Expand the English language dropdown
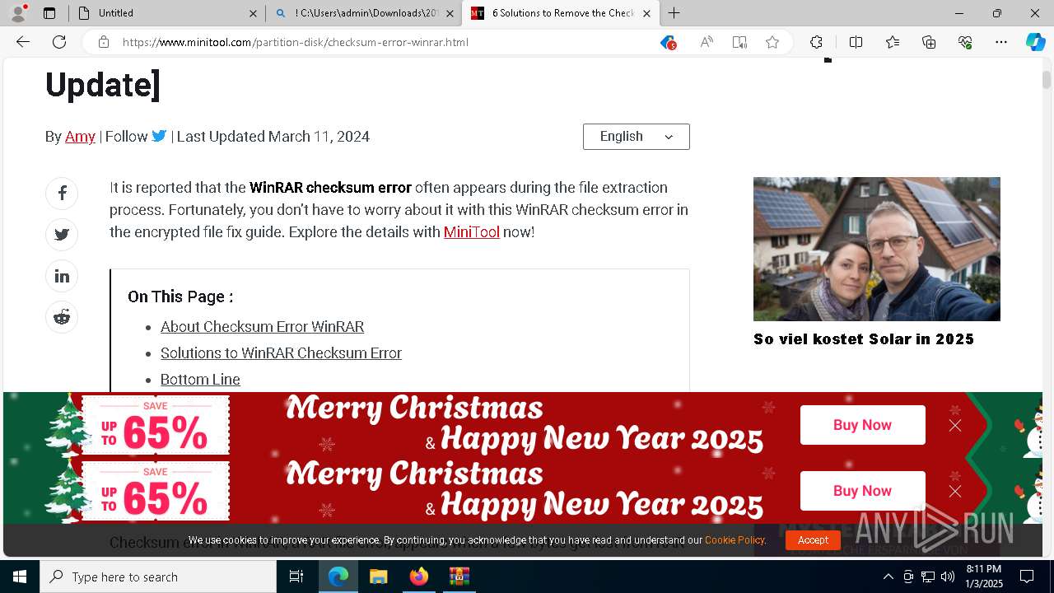The image size is (1054, 593). 636,137
